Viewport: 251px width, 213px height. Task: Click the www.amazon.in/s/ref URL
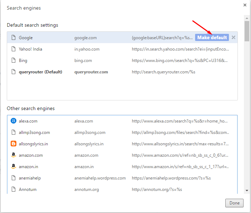(180, 167)
